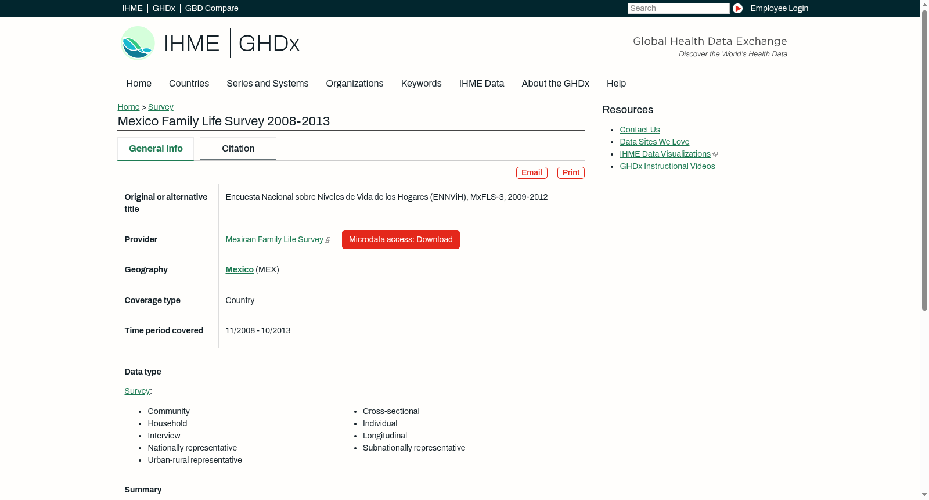Open Data Sites We Love link
This screenshot has height=500, width=929.
[x=654, y=142]
